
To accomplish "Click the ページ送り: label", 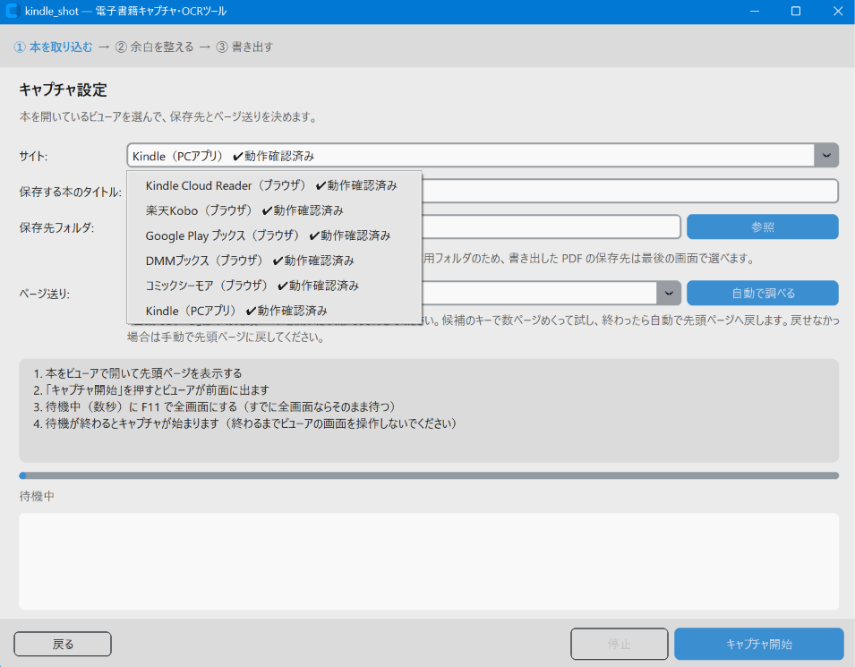I will (44, 294).
